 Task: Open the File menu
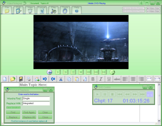coord(7,10)
